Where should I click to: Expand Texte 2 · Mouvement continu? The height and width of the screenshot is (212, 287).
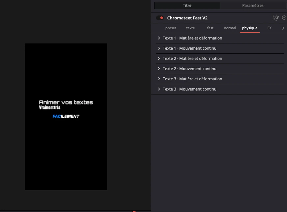[x=220, y=69]
